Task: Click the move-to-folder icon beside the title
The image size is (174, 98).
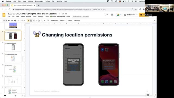Action: [x=63, y=14]
